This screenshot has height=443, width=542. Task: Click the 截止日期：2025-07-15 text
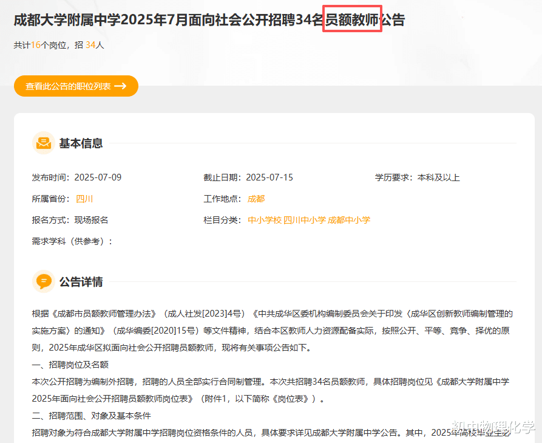point(248,177)
